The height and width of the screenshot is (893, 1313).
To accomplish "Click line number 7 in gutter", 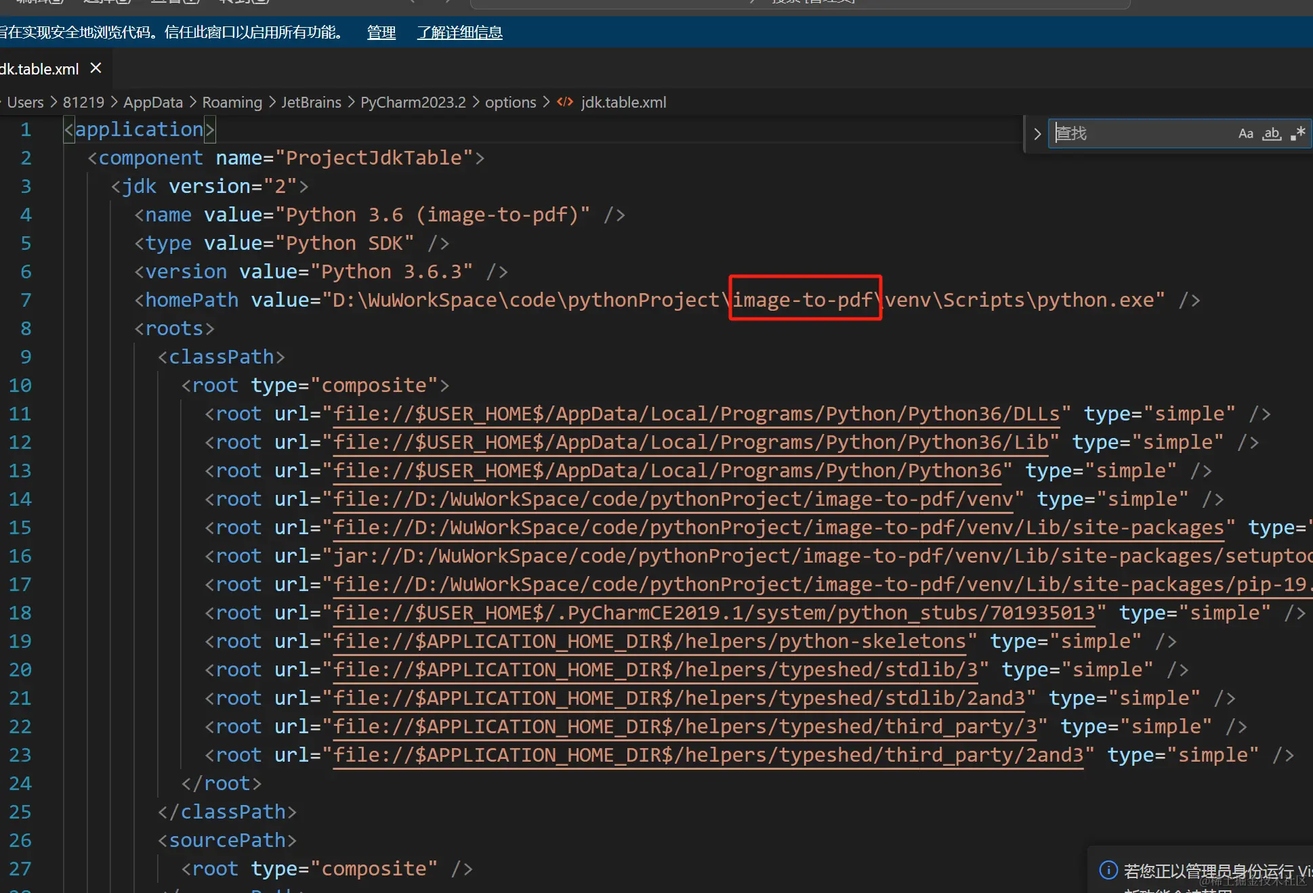I will pos(26,300).
